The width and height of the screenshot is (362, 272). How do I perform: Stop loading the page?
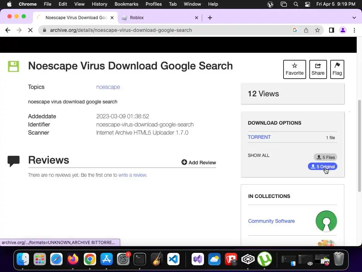30,30
